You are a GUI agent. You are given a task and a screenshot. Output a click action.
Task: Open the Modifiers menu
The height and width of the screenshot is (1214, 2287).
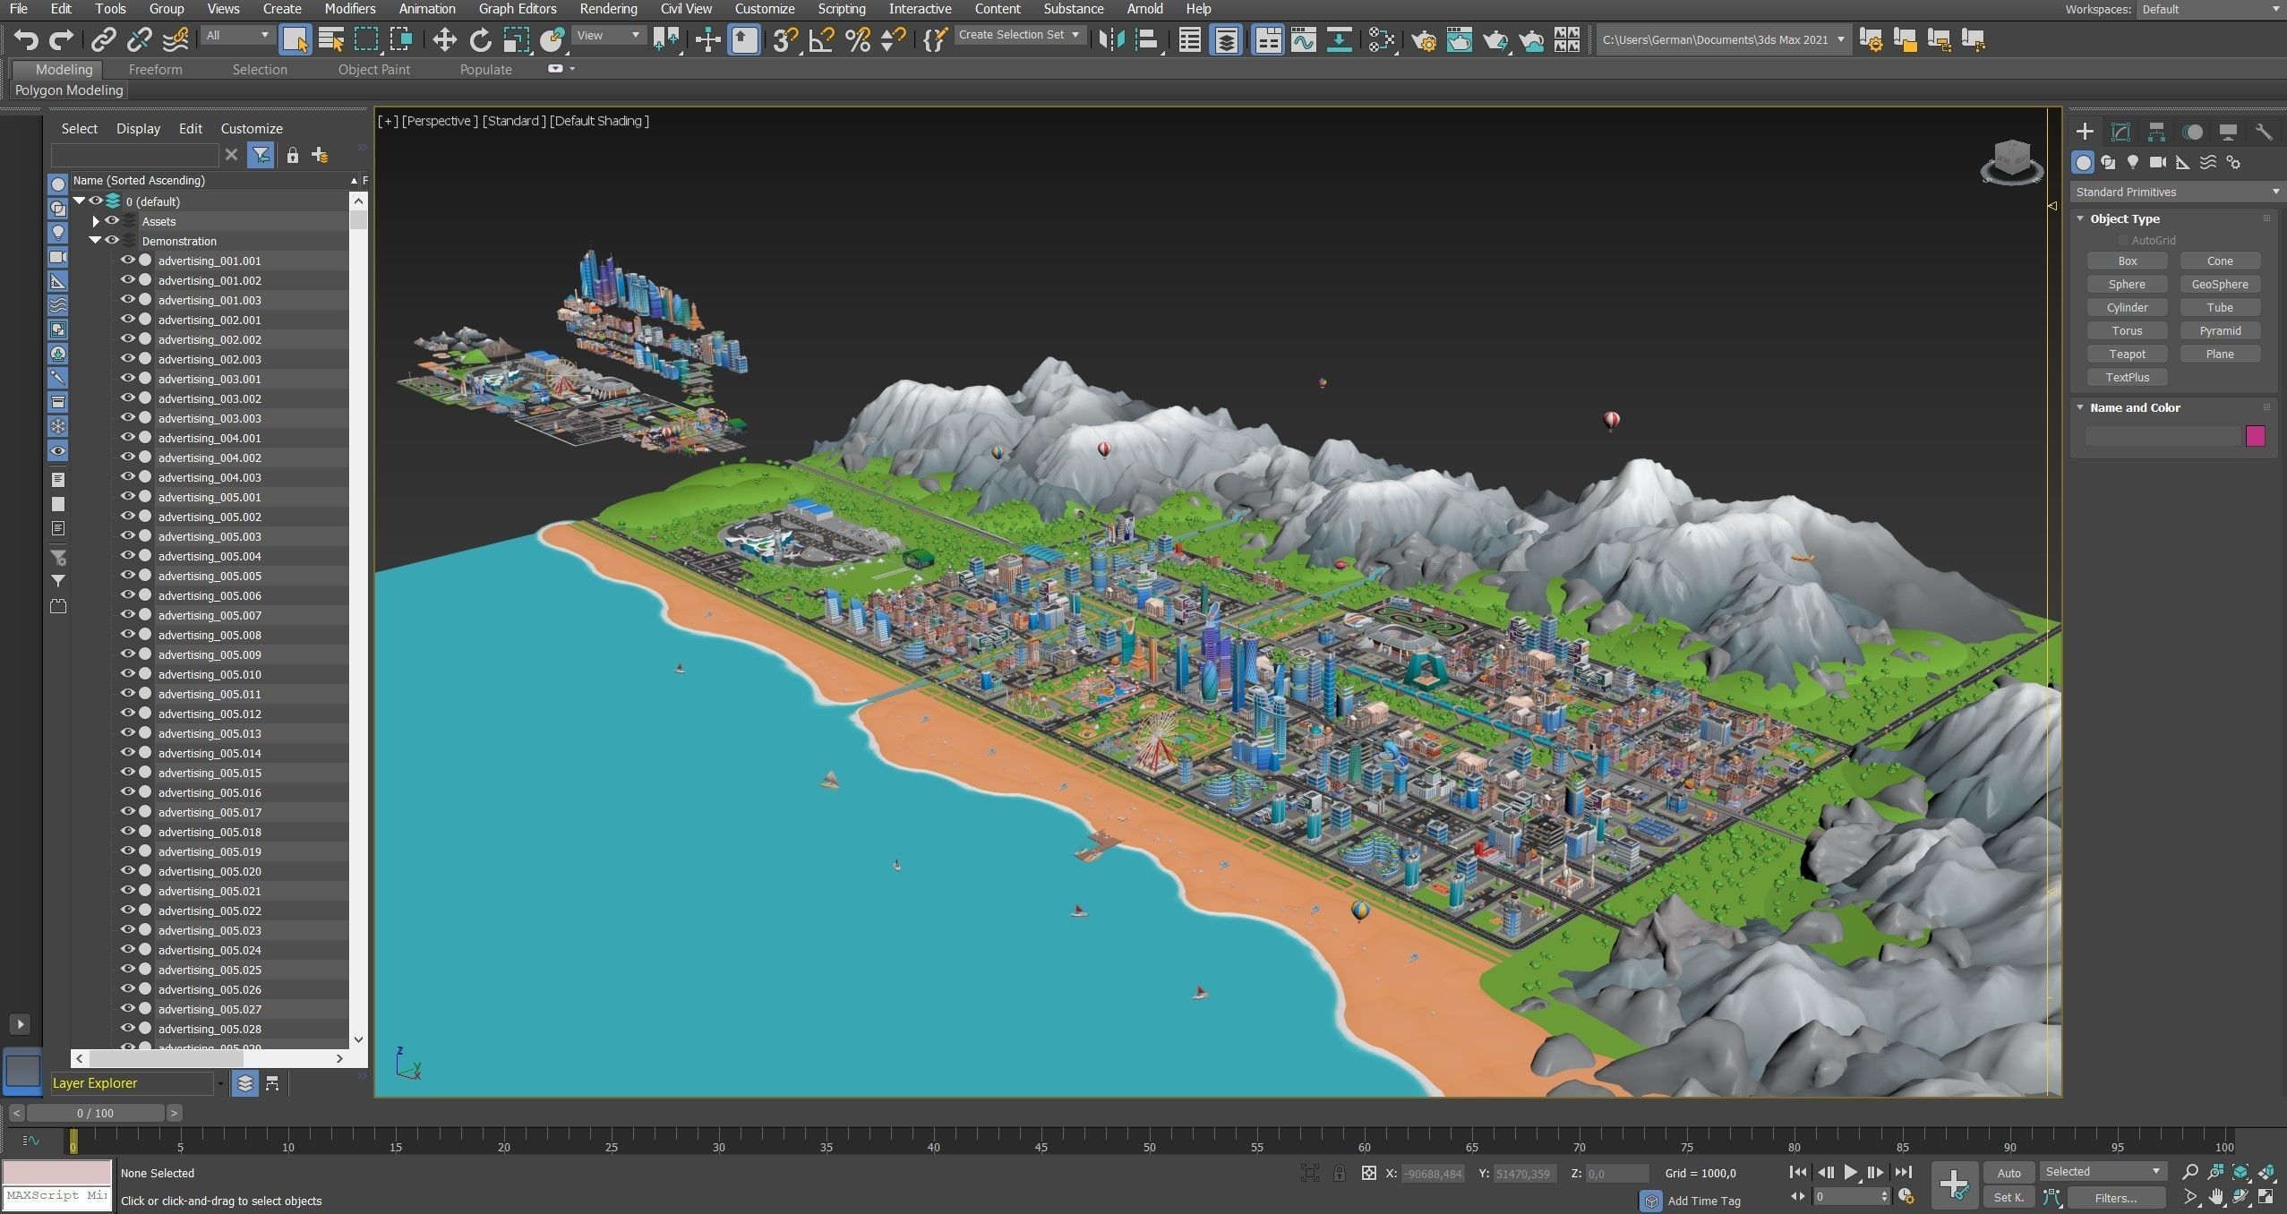(x=350, y=9)
